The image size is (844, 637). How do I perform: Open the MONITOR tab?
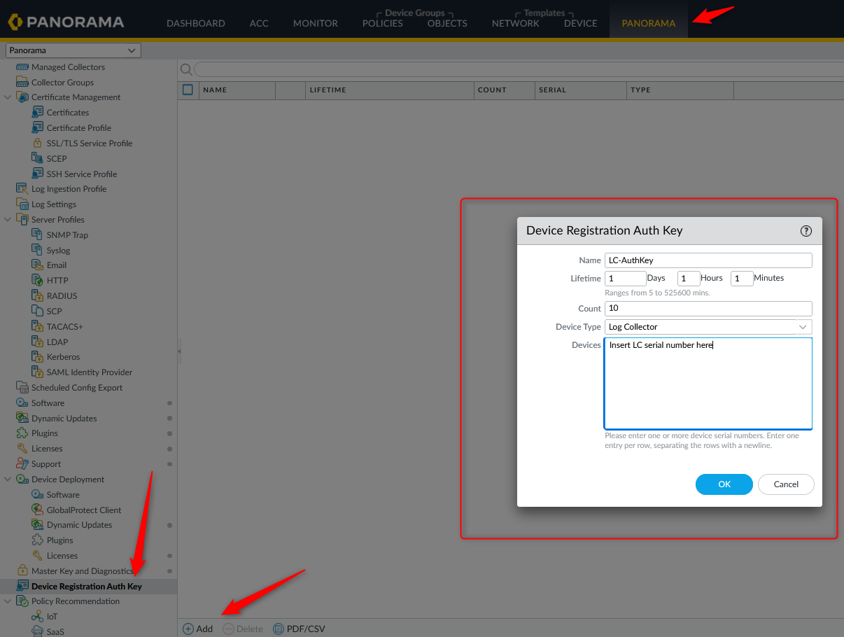[x=316, y=23]
